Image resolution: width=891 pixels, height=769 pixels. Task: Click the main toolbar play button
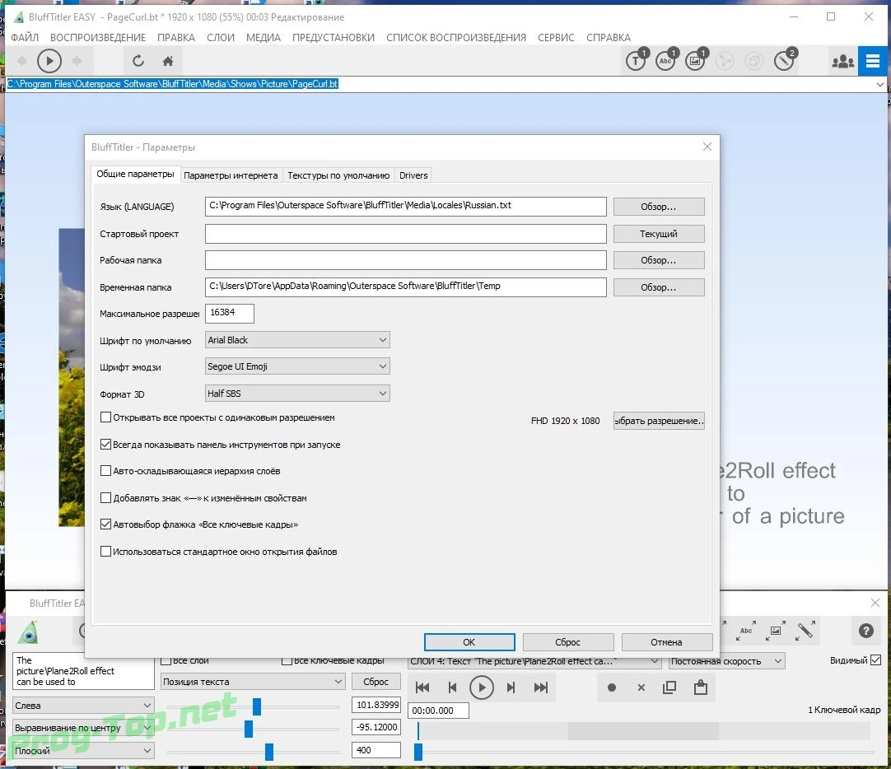point(49,61)
